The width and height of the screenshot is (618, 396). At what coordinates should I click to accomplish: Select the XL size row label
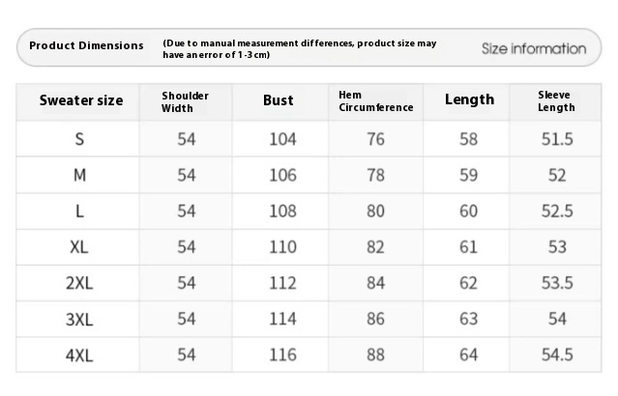[80, 247]
